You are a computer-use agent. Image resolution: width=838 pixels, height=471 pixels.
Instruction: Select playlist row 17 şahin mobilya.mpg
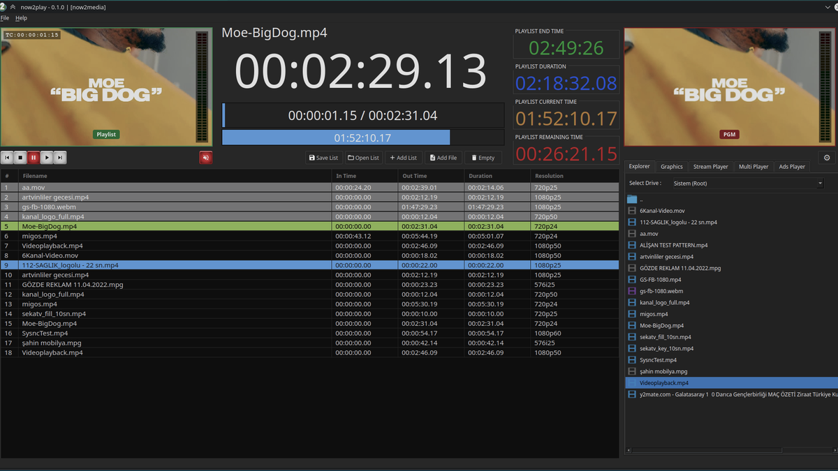[x=309, y=343]
